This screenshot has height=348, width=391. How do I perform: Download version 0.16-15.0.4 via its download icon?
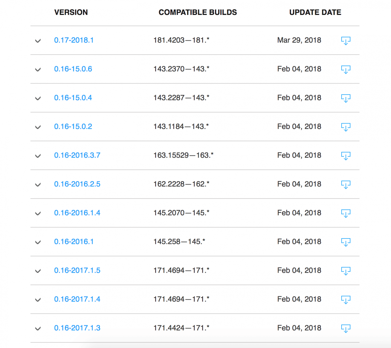[x=345, y=98]
